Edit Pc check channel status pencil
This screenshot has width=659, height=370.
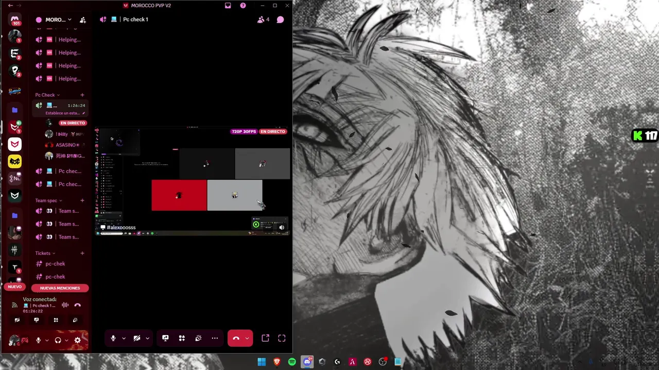pyautogui.click(x=83, y=113)
